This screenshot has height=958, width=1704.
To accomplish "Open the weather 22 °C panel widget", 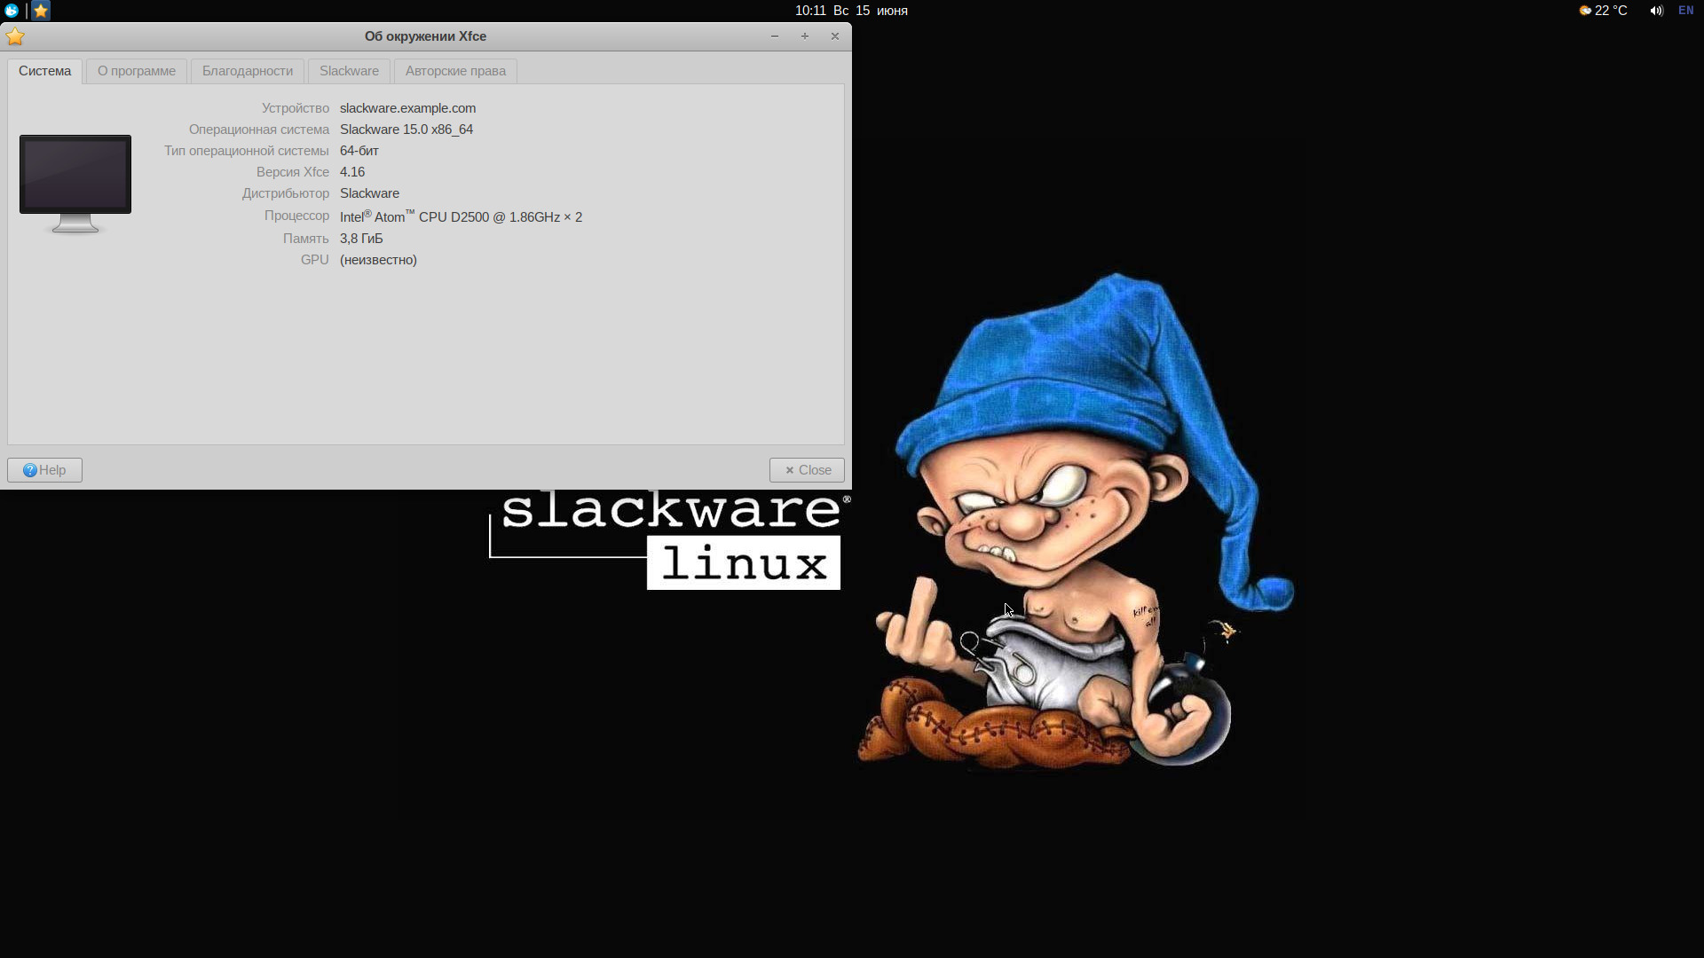I will click(1603, 11).
